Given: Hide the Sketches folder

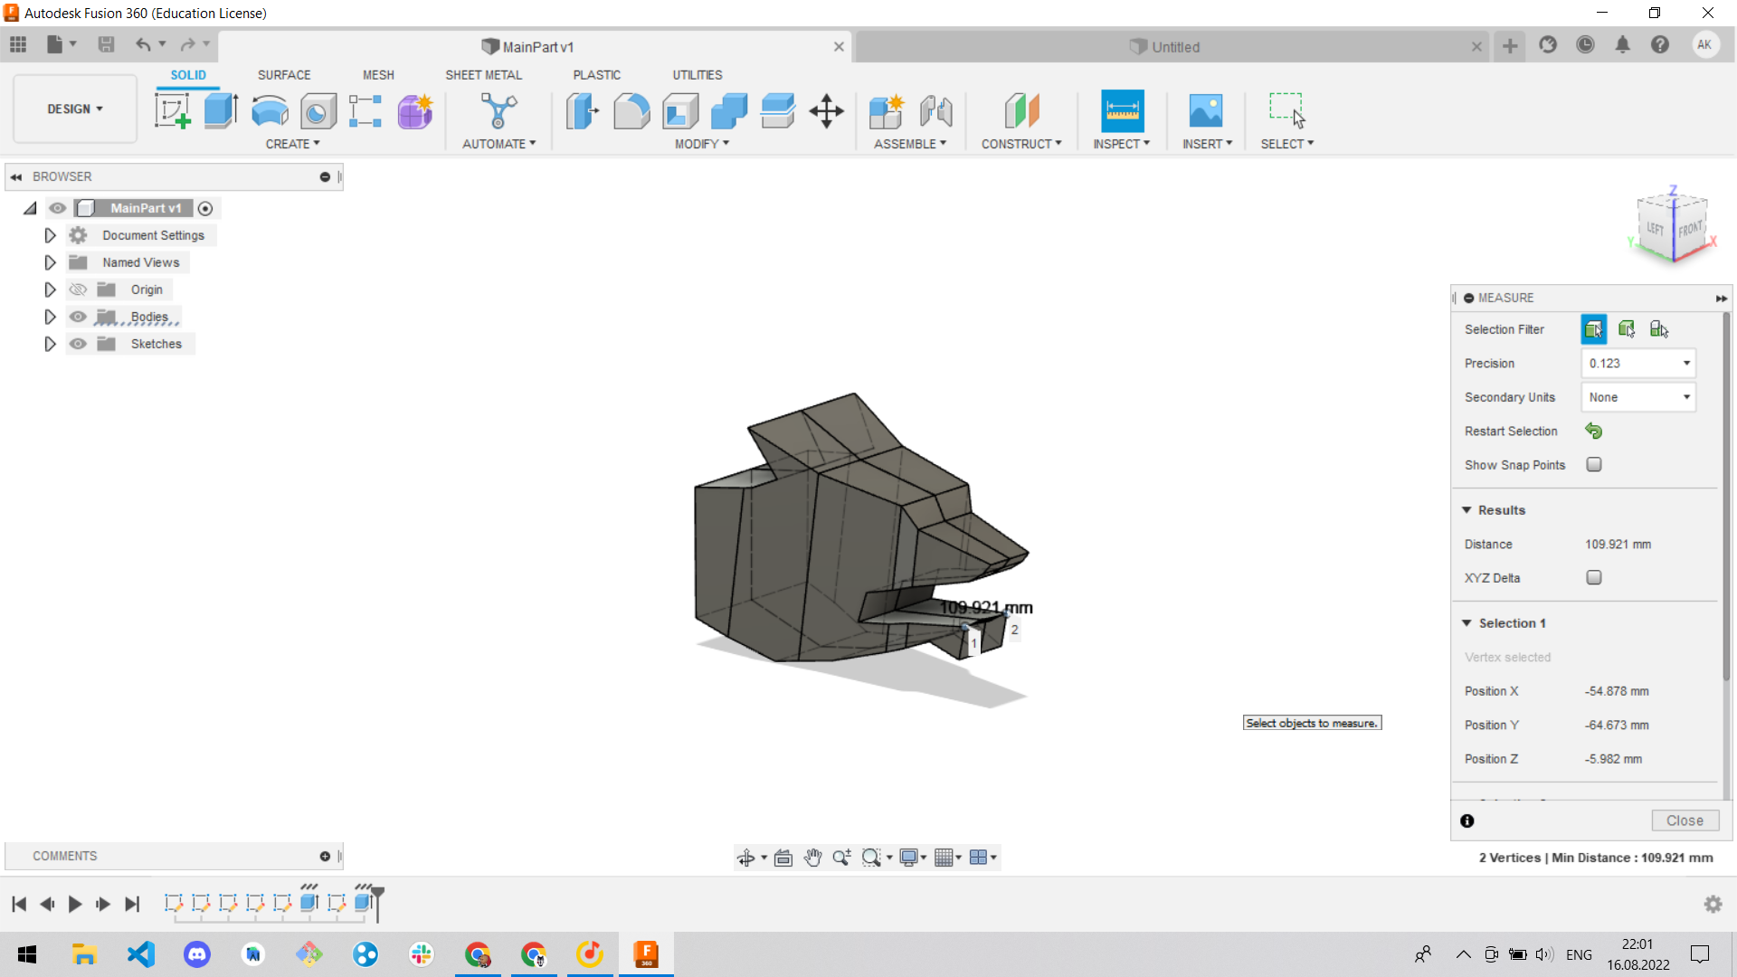Looking at the screenshot, I should pos(79,344).
